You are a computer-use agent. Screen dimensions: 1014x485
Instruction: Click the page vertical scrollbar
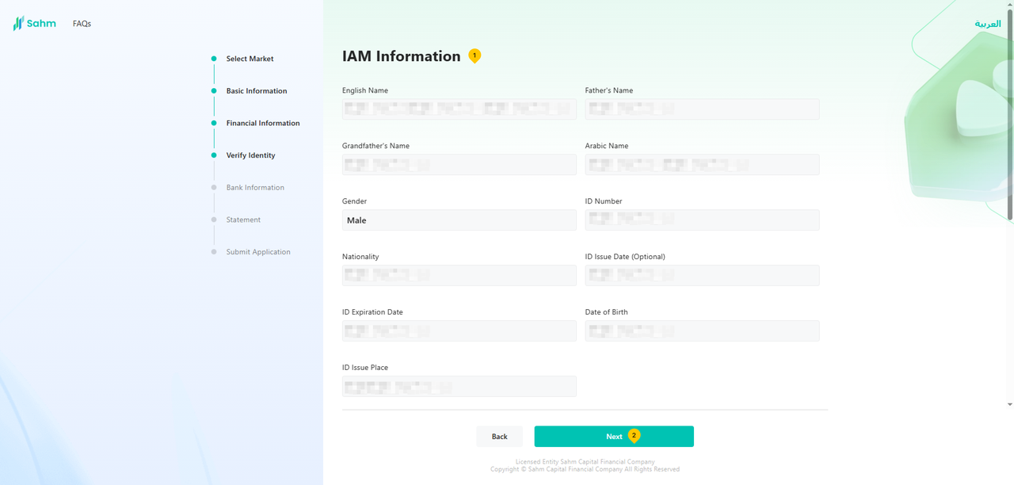click(1009, 119)
